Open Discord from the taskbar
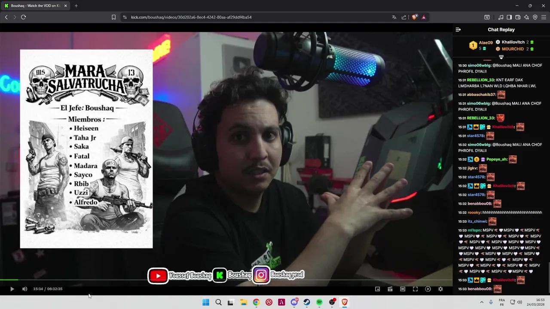 [x=294, y=302]
